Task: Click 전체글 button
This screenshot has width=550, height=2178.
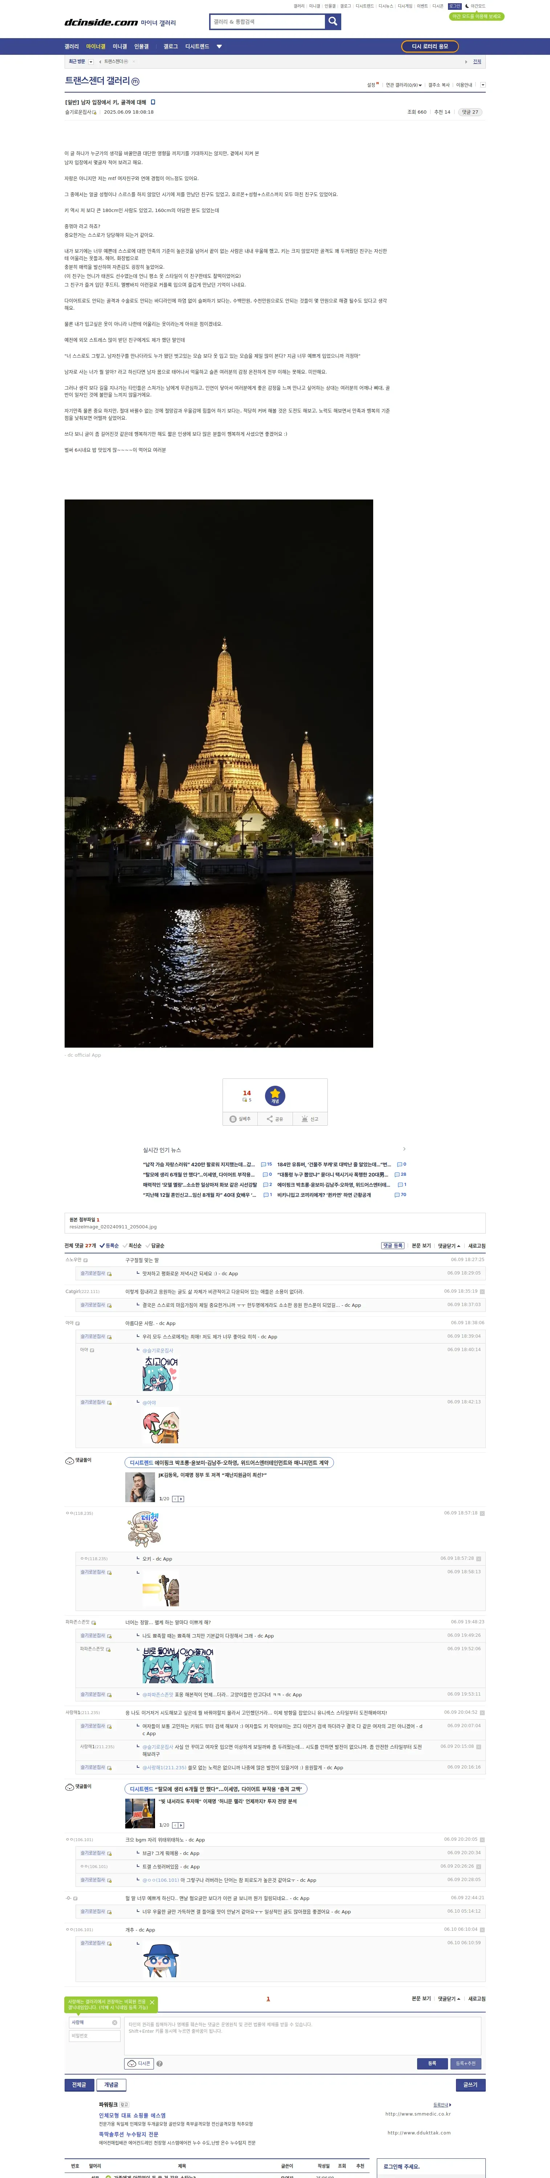Action: [x=79, y=2085]
